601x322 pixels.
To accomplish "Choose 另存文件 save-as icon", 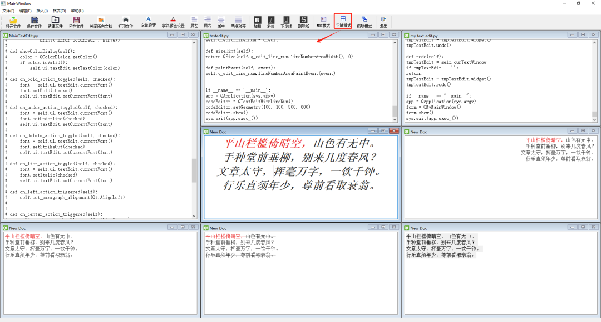I will [76, 22].
